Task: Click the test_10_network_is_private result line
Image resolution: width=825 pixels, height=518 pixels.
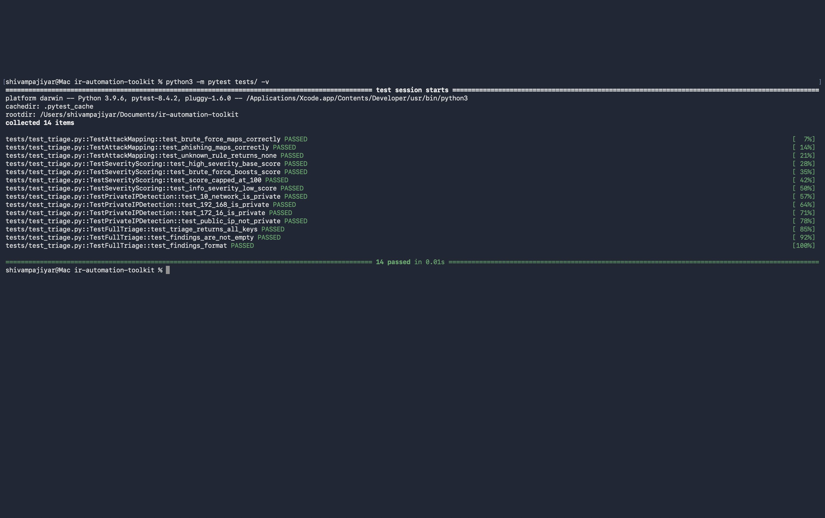Action: click(x=157, y=197)
